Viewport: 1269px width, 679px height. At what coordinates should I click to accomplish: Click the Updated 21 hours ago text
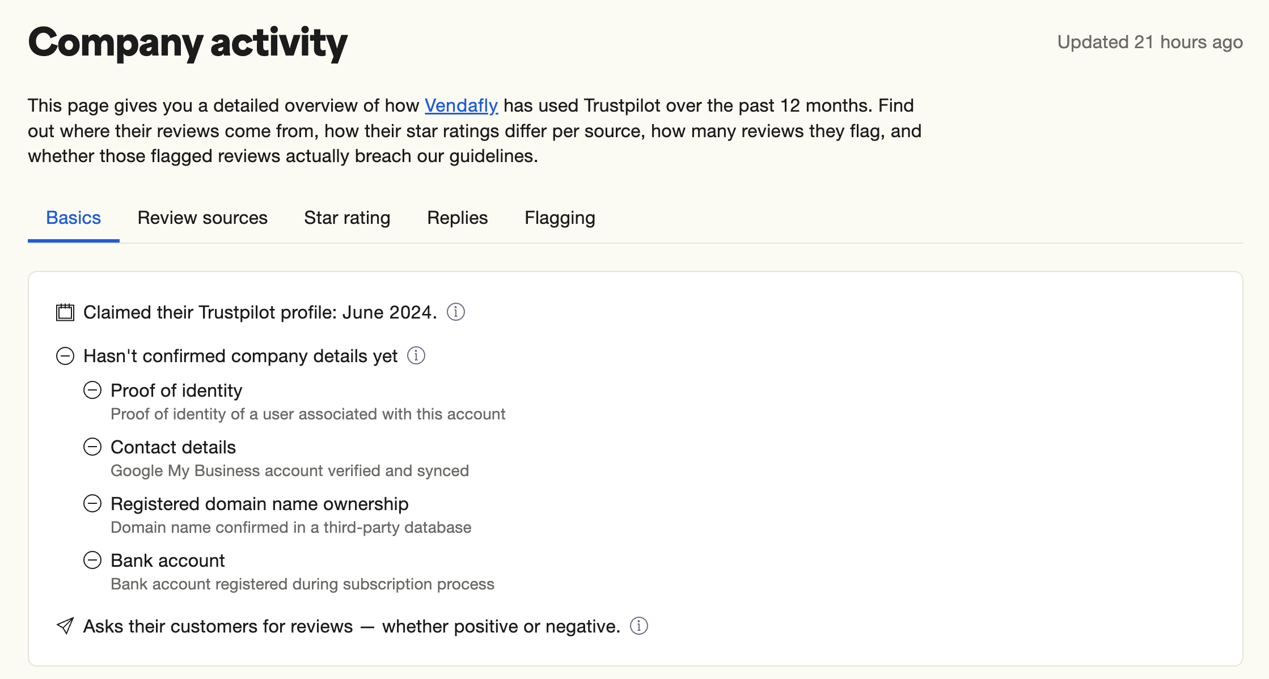point(1150,42)
